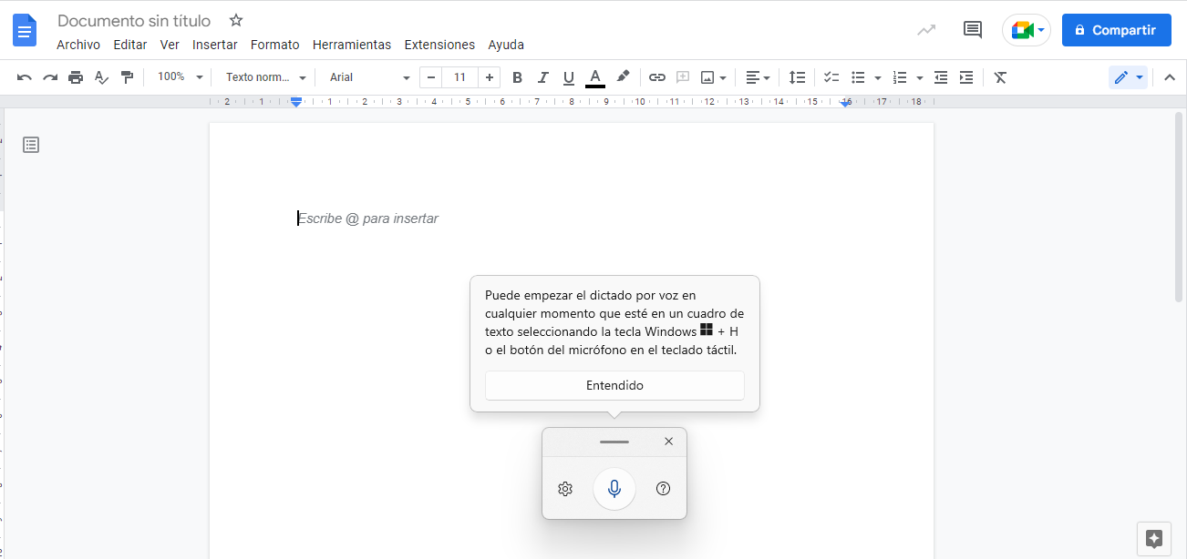Increase font size with plus button

coord(490,77)
